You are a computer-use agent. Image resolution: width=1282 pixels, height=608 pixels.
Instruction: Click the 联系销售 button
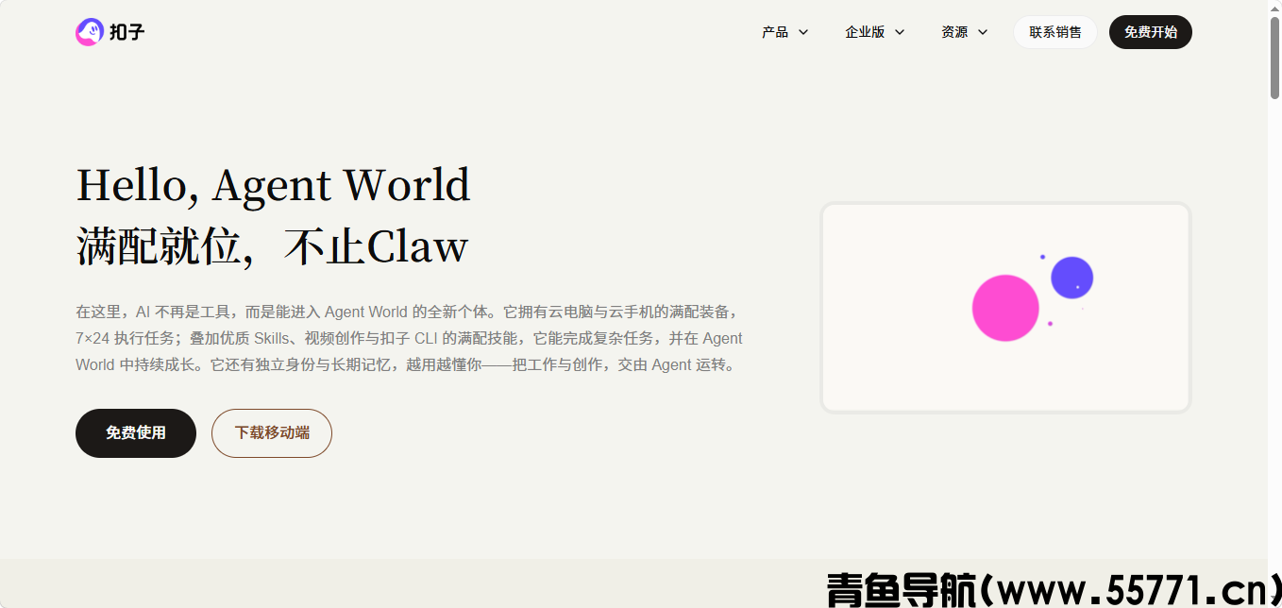tap(1055, 32)
